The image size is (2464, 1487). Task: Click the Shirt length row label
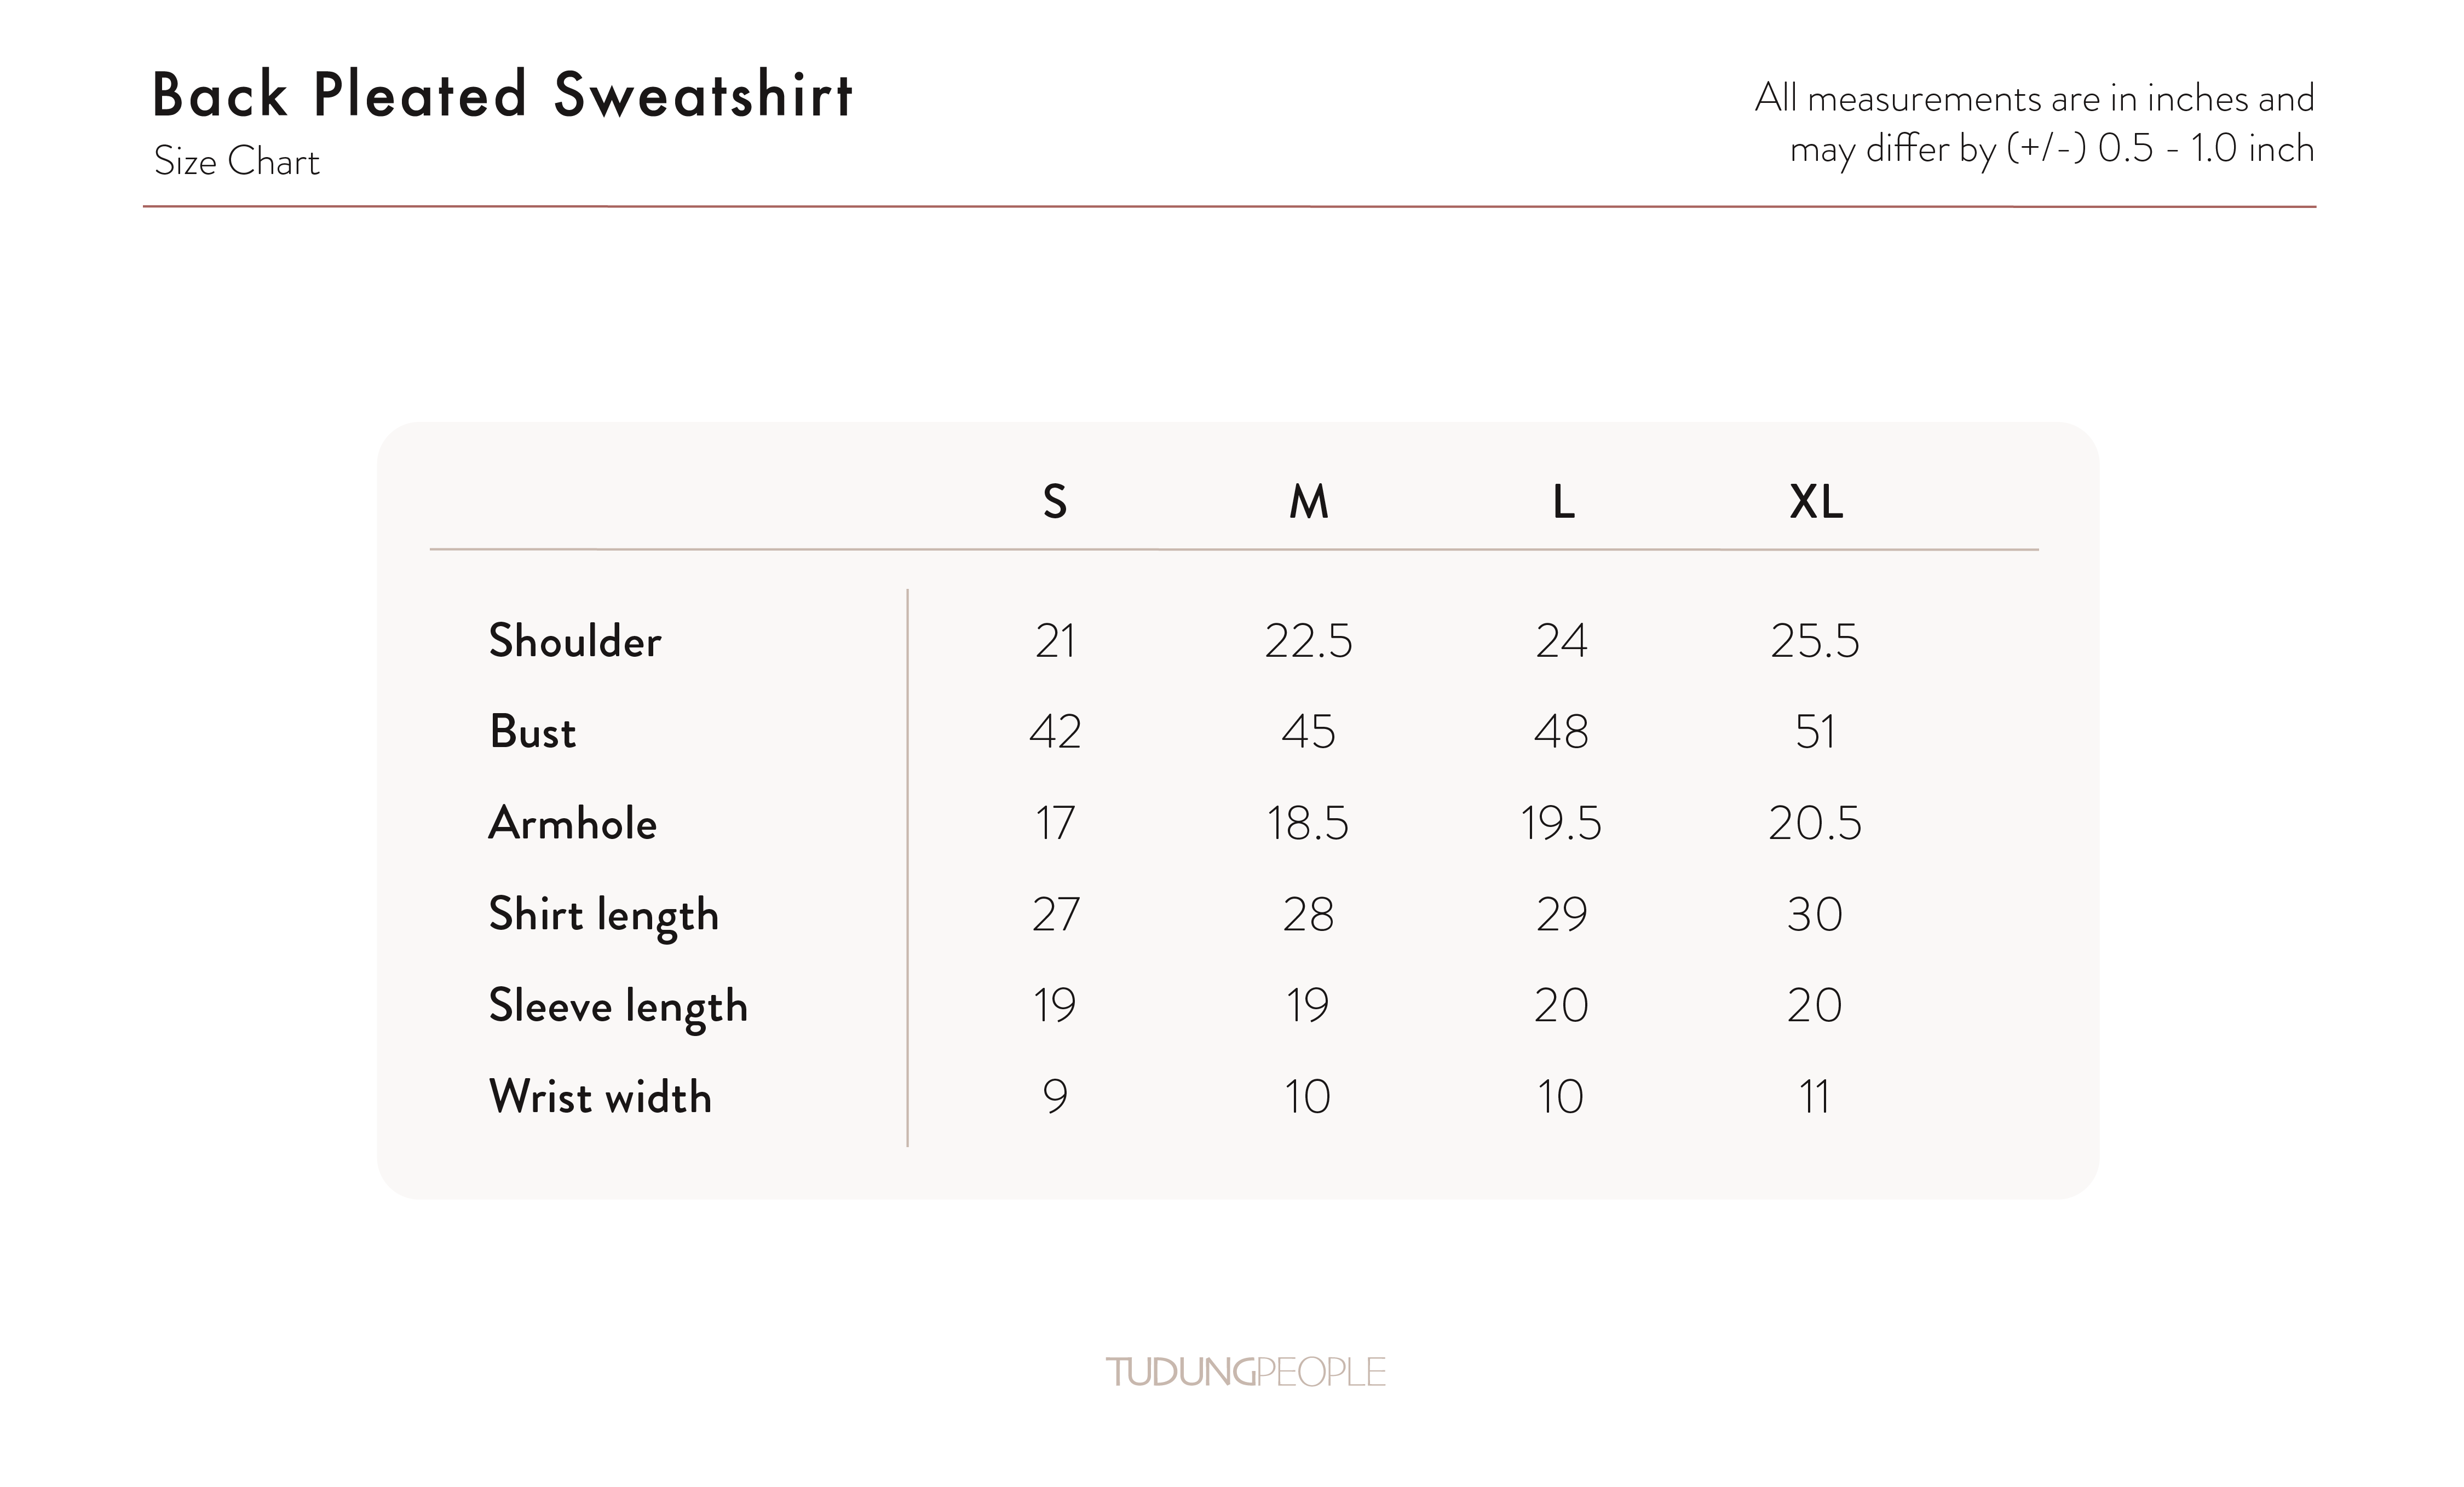(603, 916)
